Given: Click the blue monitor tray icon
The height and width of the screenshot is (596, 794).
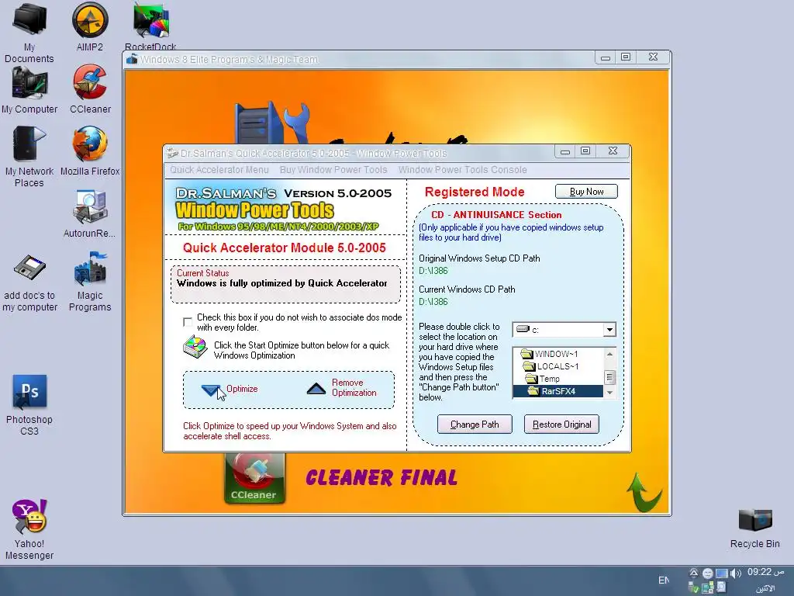Looking at the screenshot, I should click(x=722, y=573).
